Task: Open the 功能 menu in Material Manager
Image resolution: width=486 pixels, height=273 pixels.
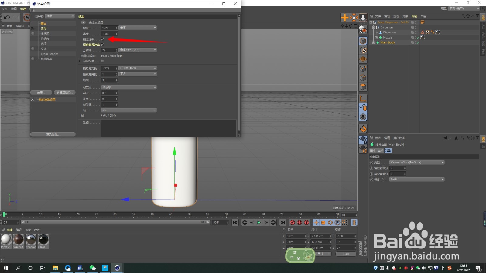Action: [x=28, y=230]
